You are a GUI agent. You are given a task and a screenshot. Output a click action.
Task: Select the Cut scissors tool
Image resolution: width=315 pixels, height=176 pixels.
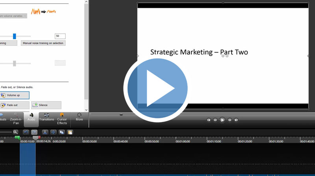pos(45,132)
